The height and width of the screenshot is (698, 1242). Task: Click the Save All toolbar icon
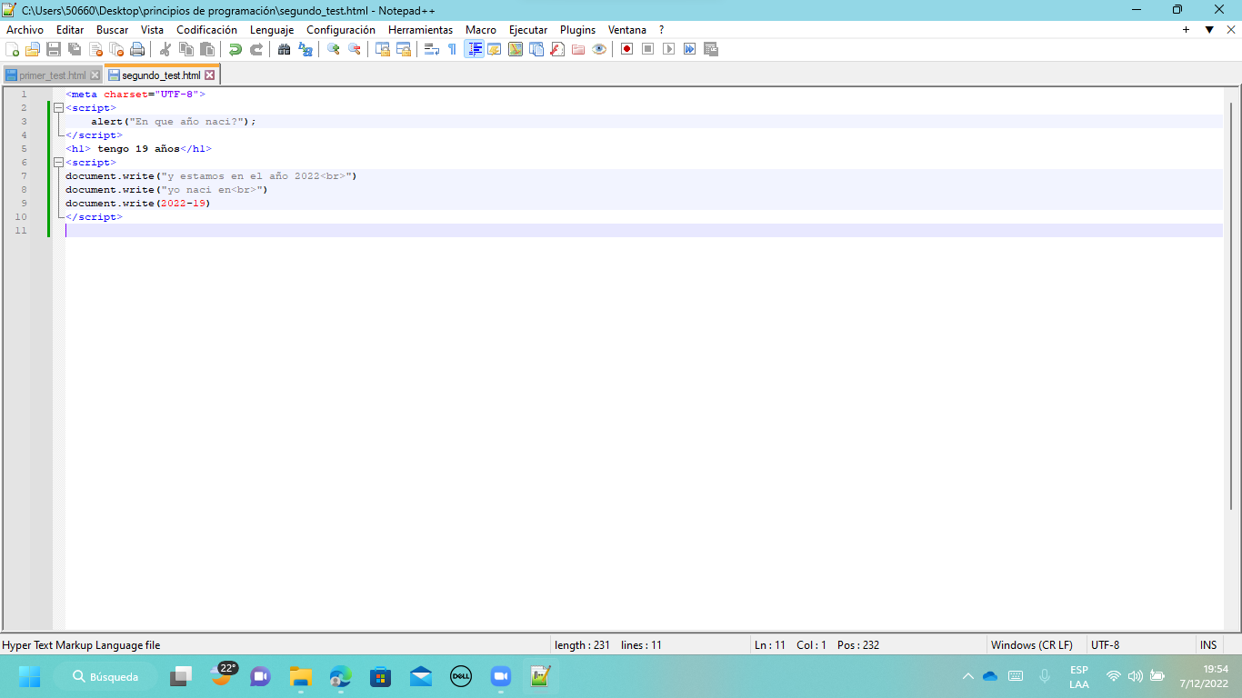[75, 49]
